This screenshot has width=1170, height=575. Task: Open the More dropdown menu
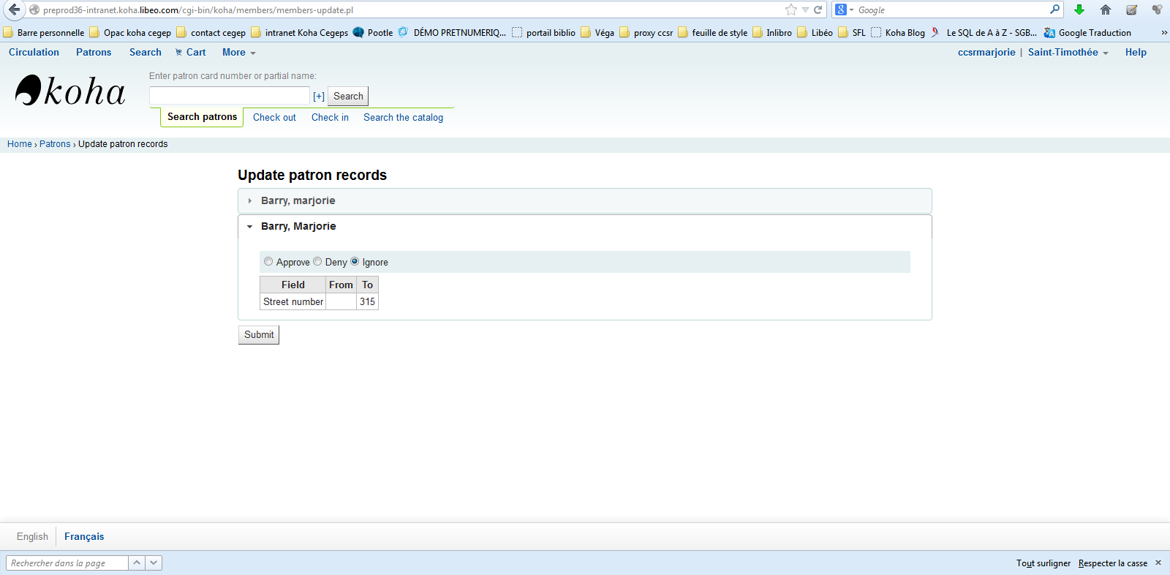(x=238, y=53)
